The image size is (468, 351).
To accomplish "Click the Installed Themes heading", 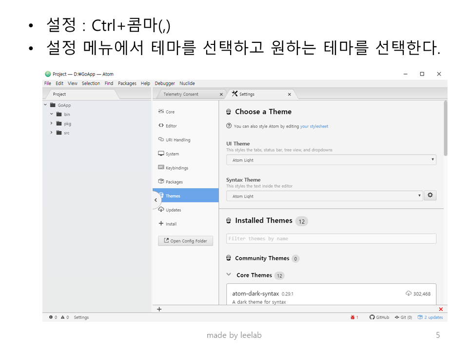I will pyautogui.click(x=264, y=220).
